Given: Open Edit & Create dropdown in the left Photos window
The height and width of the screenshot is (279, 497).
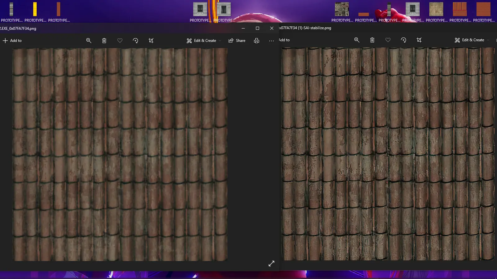Looking at the screenshot, I should click(204, 41).
